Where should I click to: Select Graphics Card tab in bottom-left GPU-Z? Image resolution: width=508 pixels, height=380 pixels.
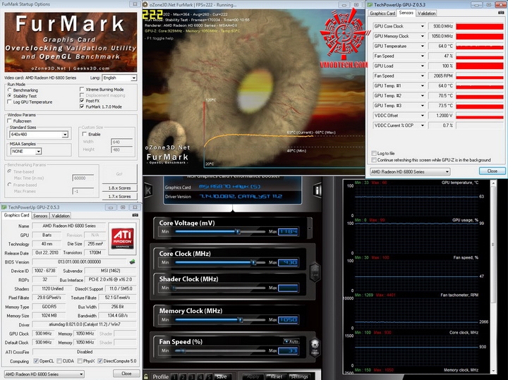(x=16, y=215)
